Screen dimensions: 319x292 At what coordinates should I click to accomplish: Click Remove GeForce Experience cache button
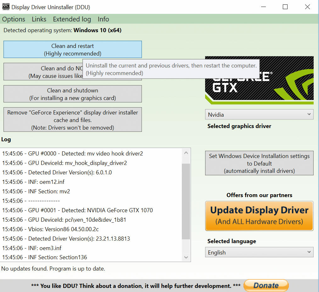click(x=73, y=120)
